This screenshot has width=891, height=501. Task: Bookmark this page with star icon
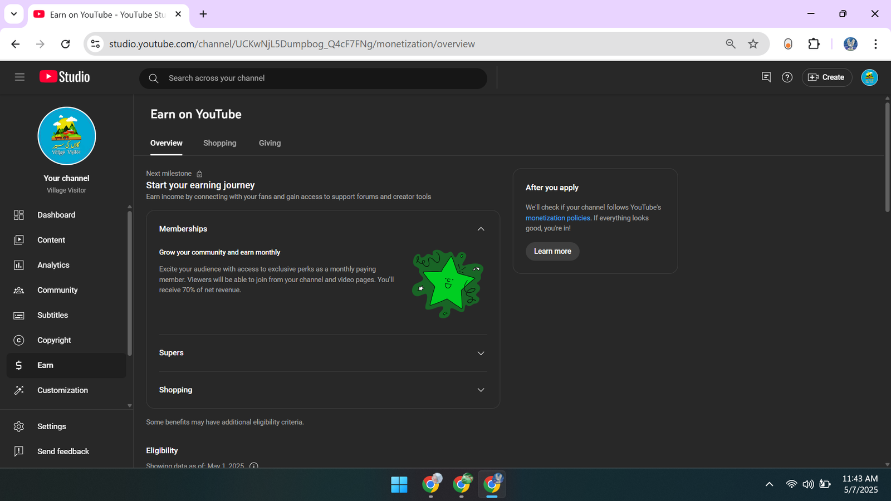753,44
